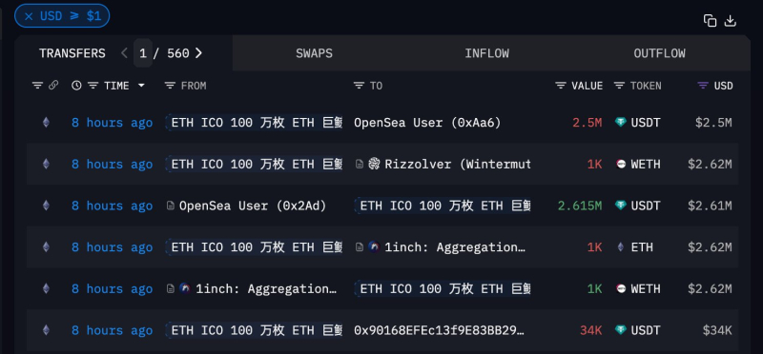The image size is (763, 354).
Task: Open the purple USD column filter
Action: click(703, 86)
